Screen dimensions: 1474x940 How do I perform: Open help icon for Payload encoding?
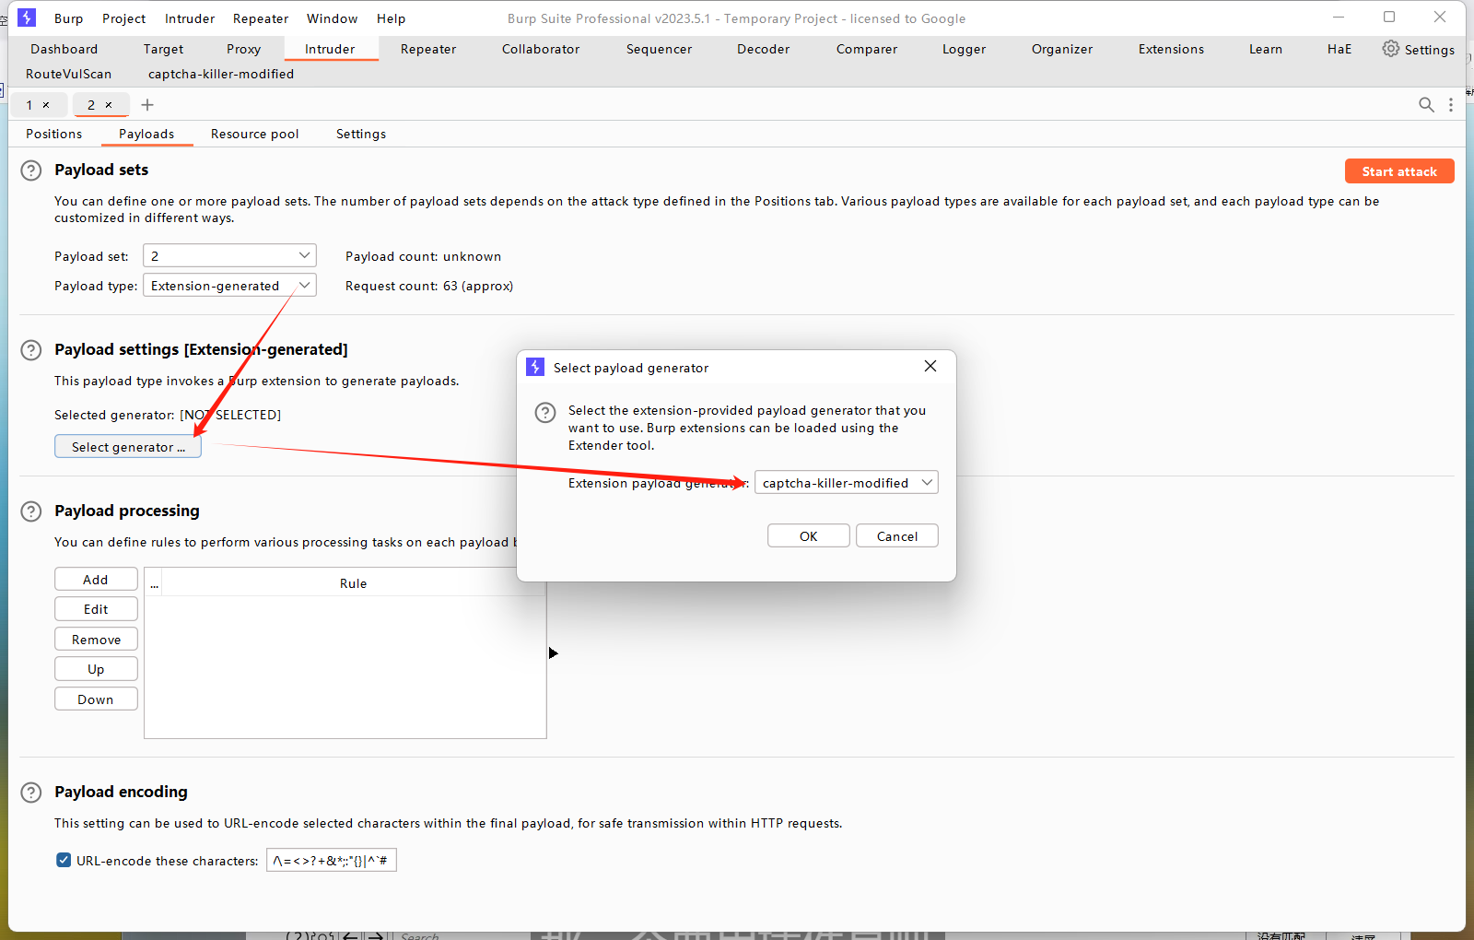tap(31, 793)
